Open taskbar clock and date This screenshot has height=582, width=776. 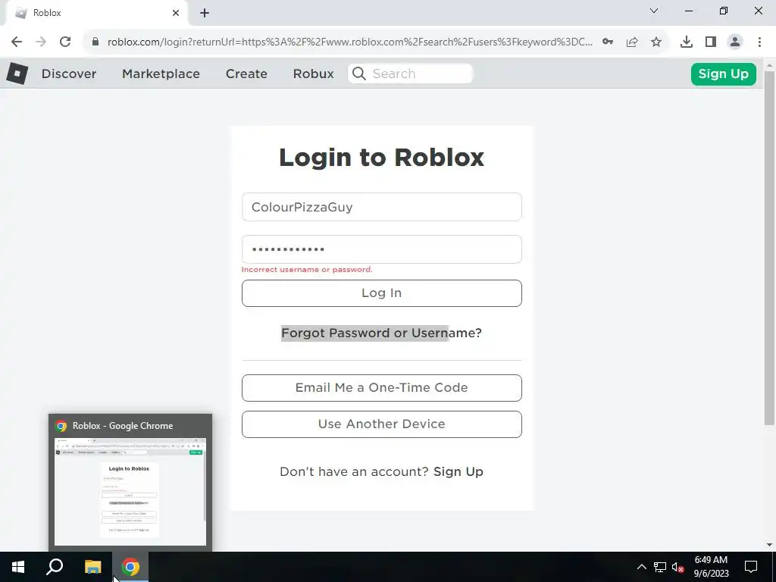[x=711, y=567]
